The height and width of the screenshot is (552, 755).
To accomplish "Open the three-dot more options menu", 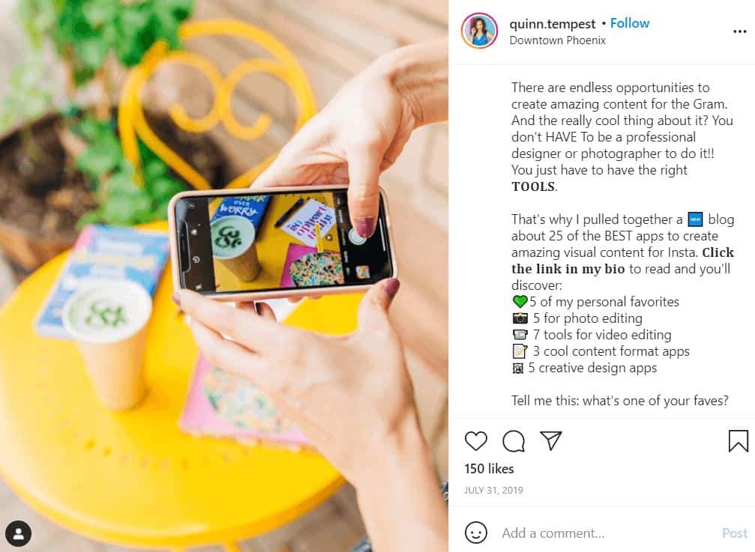I will coord(739,31).
